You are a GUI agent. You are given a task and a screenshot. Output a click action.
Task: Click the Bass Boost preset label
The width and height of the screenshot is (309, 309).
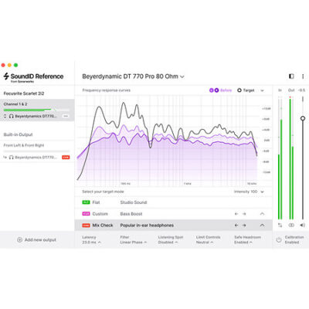[x=131, y=214]
